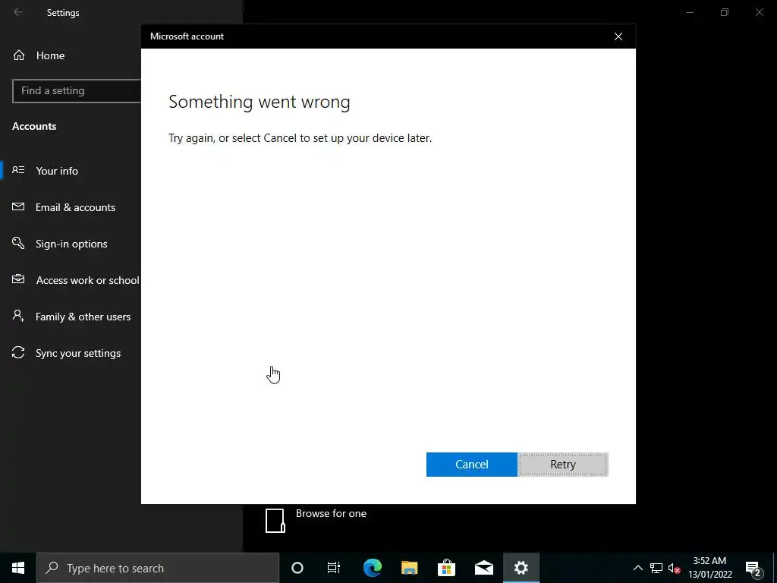The height and width of the screenshot is (583, 777).
Task: Click the Home house icon
Action: (19, 55)
